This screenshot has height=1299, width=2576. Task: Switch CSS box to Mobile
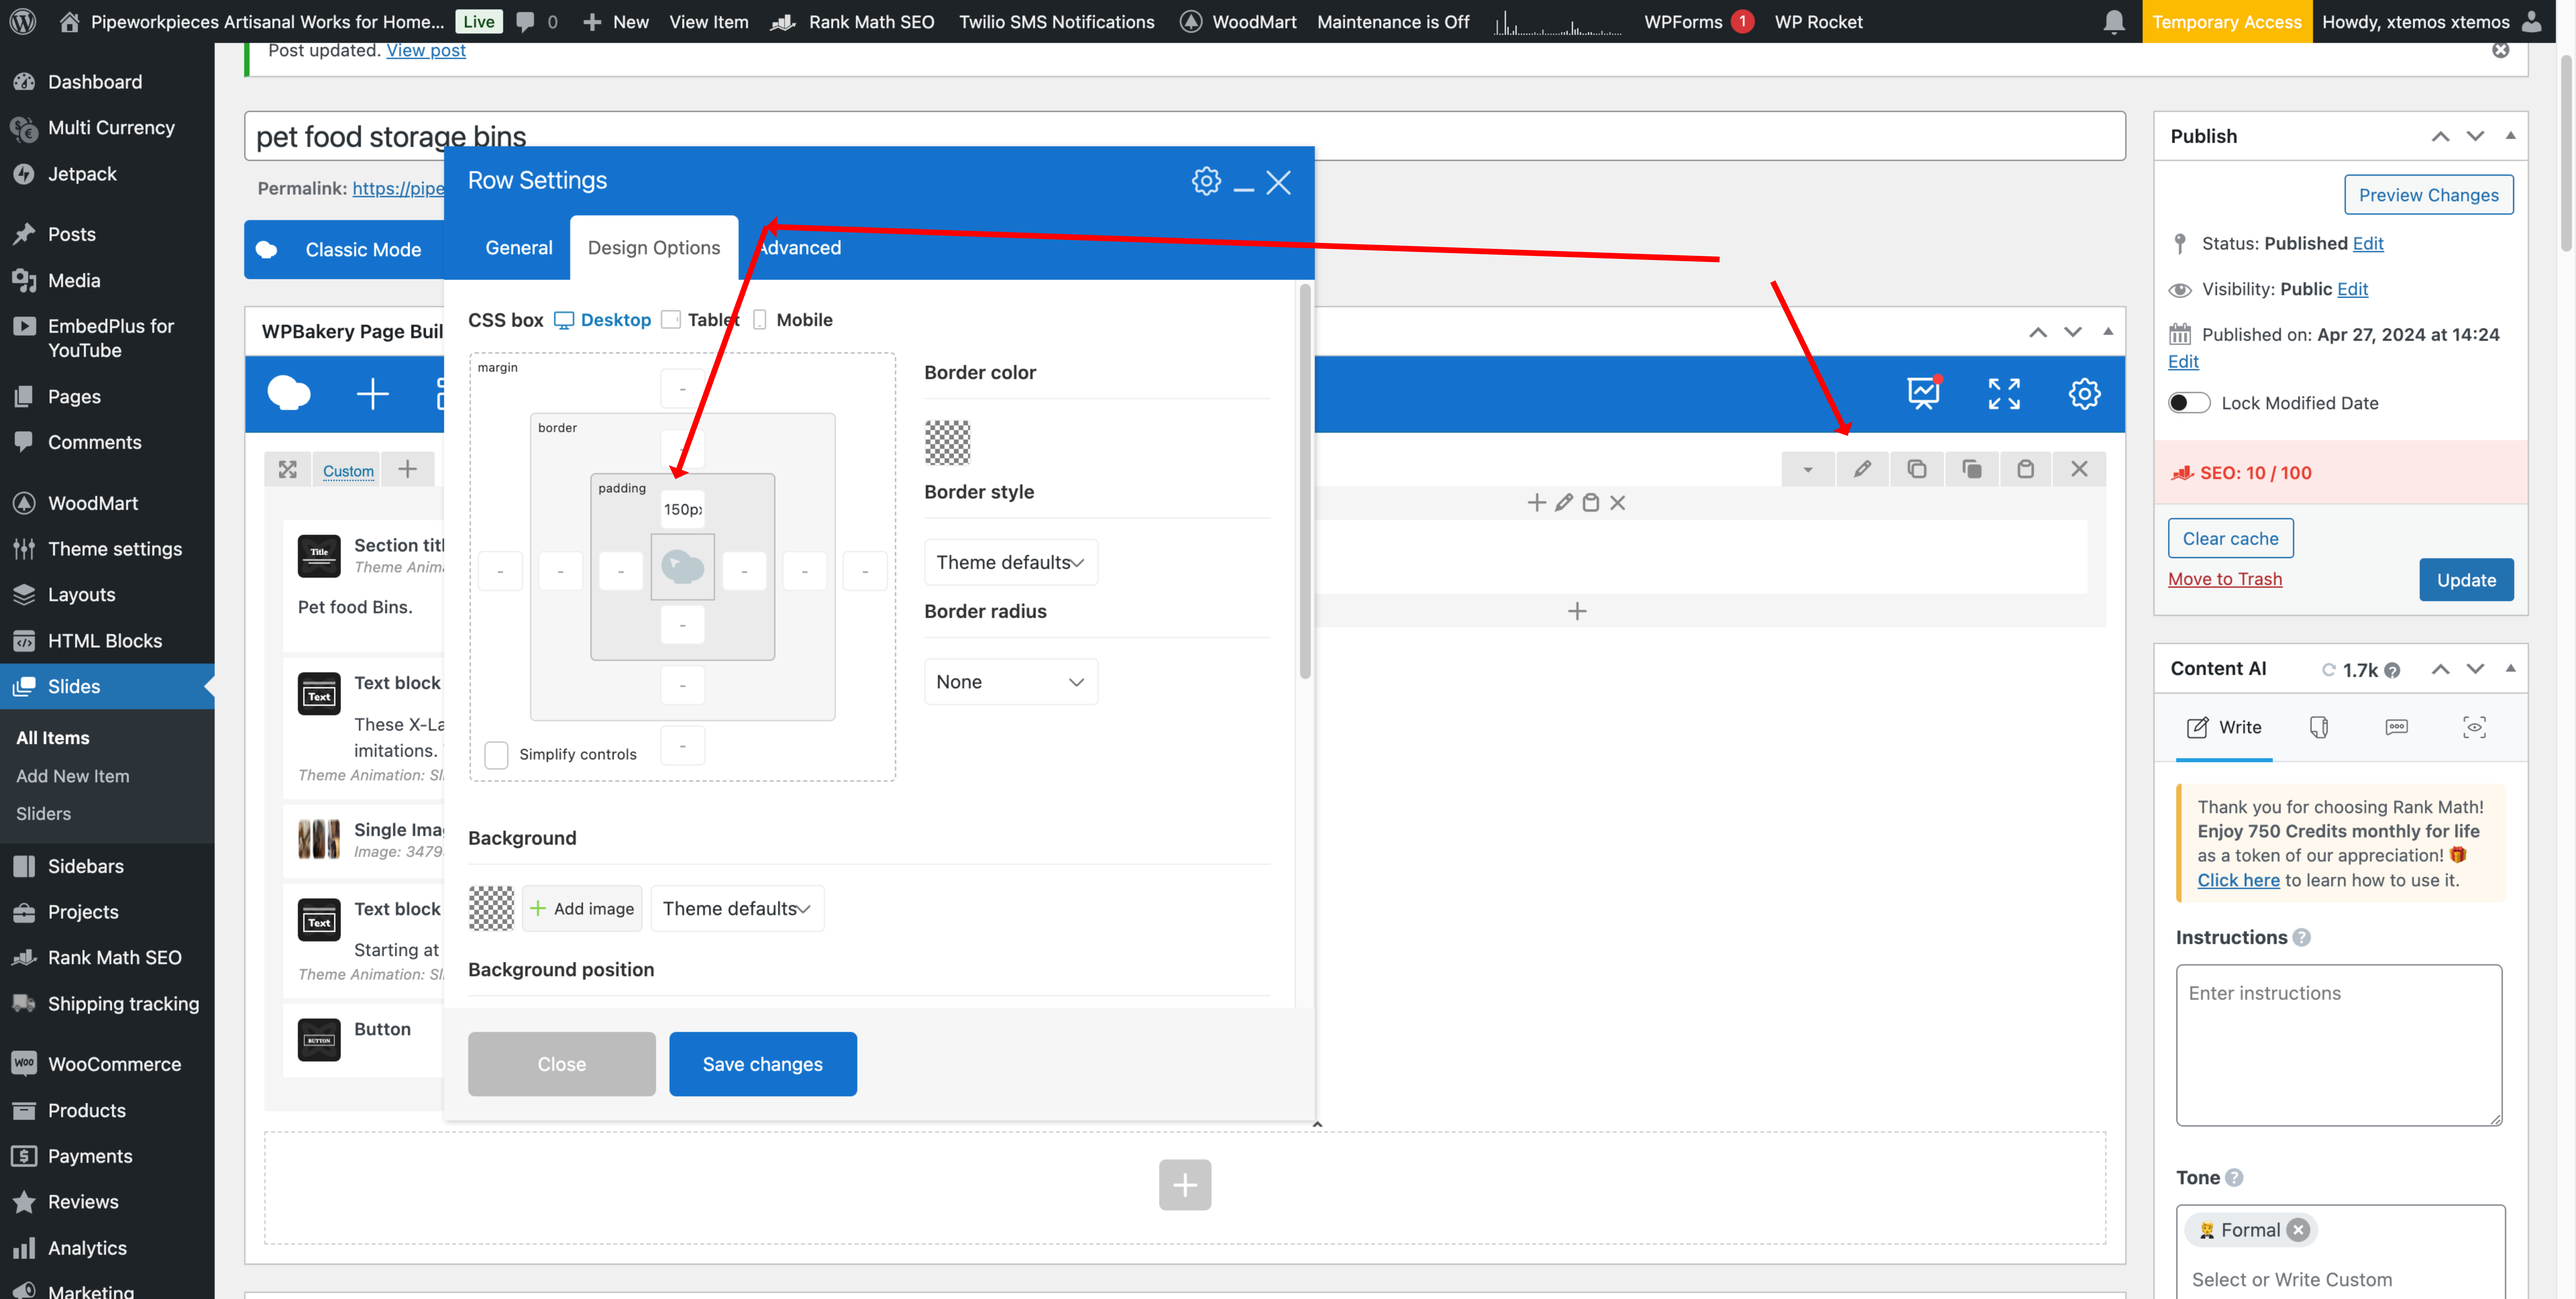click(793, 320)
